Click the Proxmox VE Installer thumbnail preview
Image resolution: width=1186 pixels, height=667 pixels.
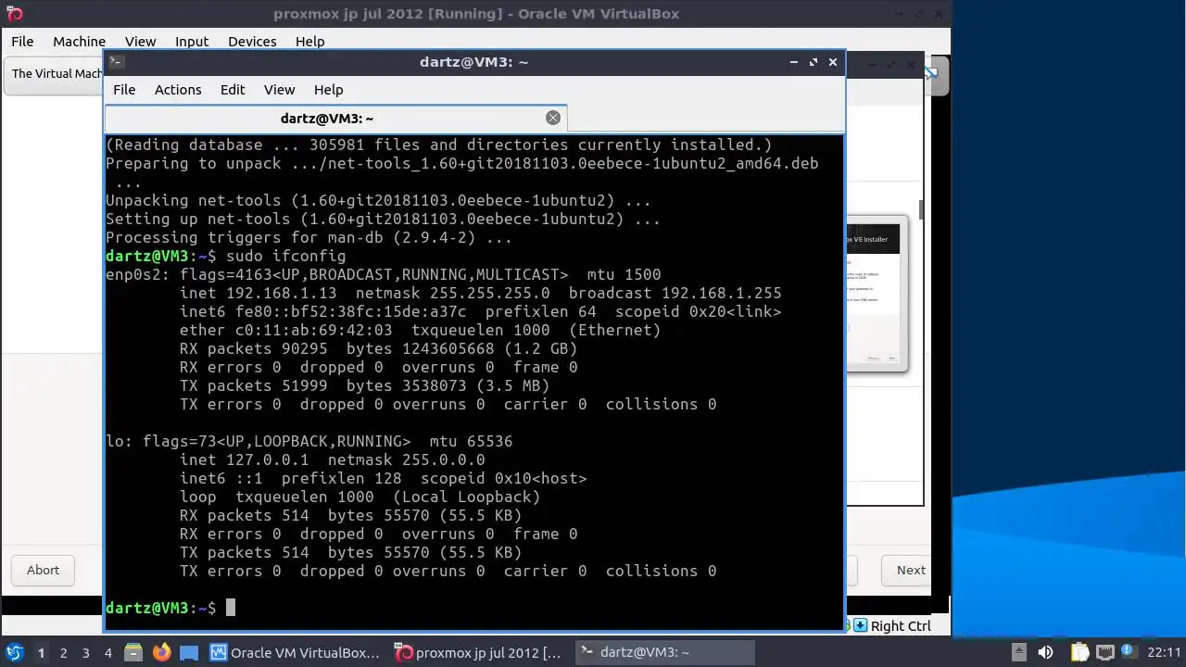[x=876, y=296]
